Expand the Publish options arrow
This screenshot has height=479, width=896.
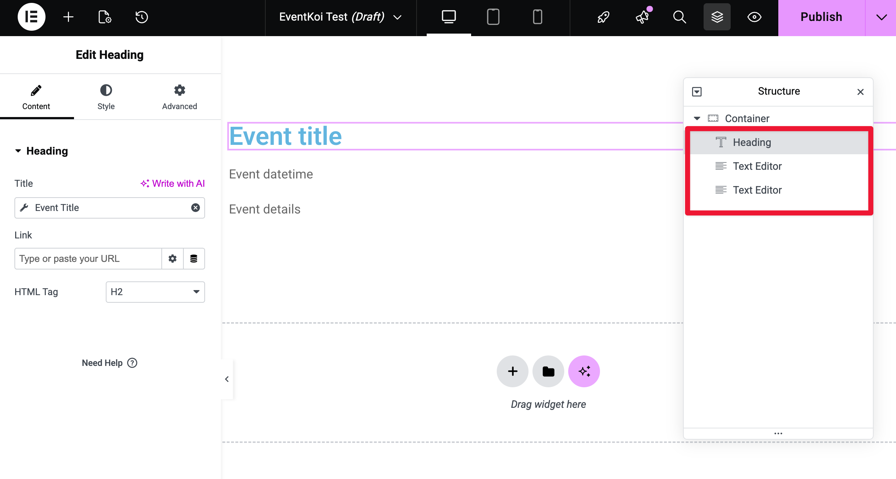pos(881,17)
